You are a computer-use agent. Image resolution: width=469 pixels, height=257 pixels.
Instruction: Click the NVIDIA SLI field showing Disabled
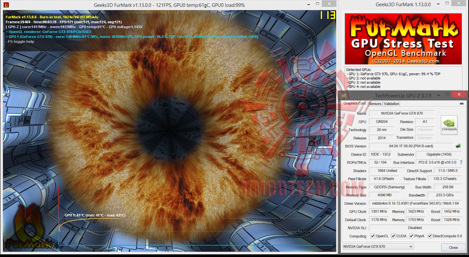pyautogui.click(x=415, y=228)
